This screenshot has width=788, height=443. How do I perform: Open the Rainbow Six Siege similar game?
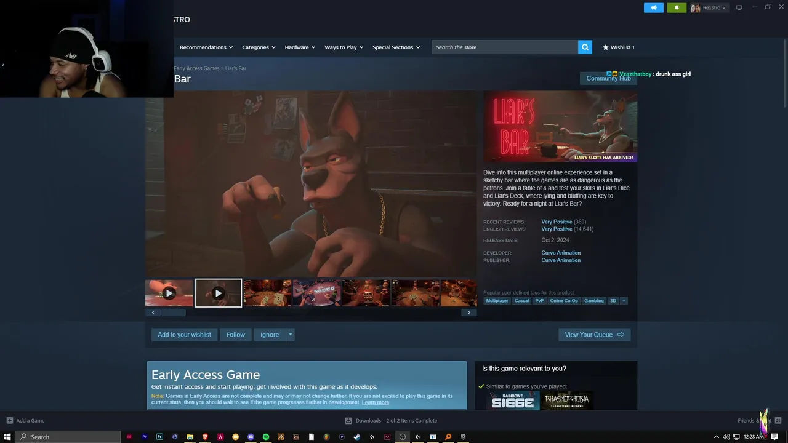pos(513,401)
